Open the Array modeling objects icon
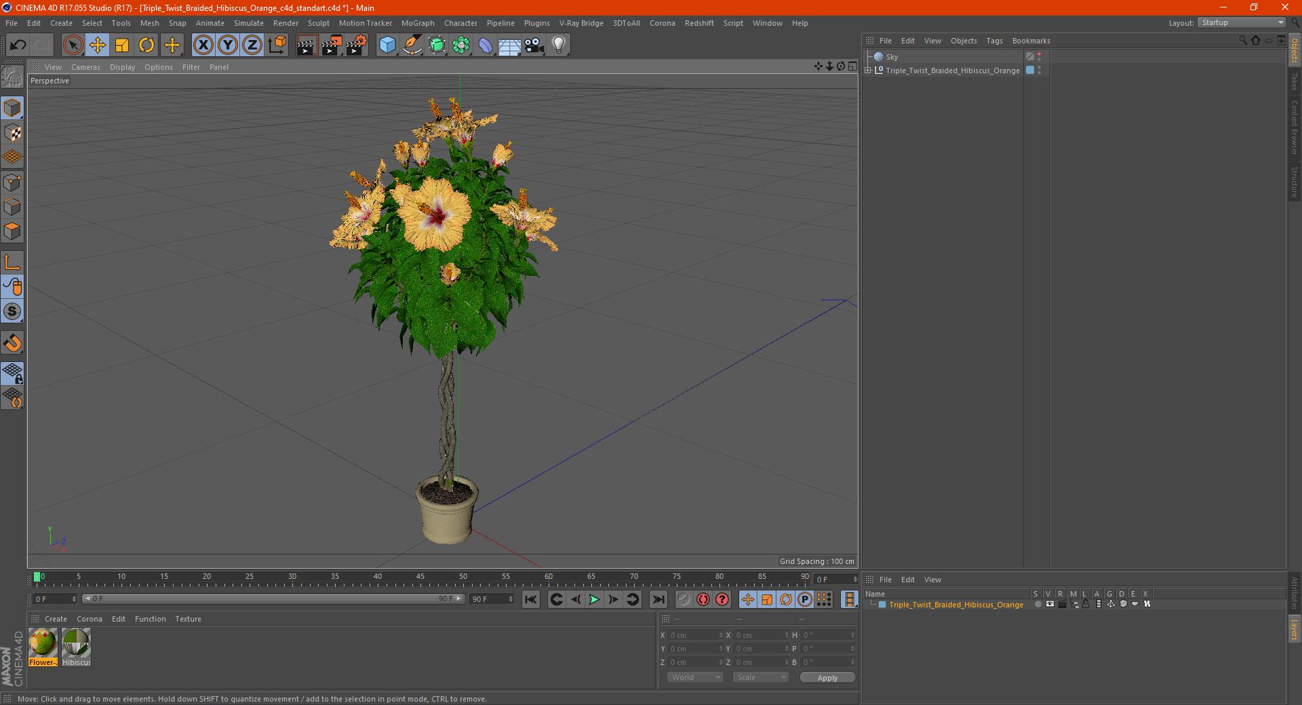 point(461,45)
